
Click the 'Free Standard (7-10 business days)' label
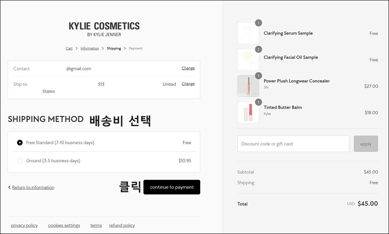point(60,143)
